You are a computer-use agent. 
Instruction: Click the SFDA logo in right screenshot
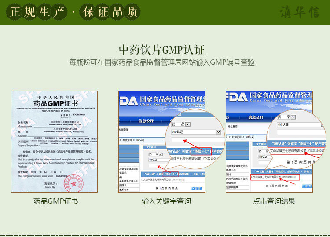[237, 97]
